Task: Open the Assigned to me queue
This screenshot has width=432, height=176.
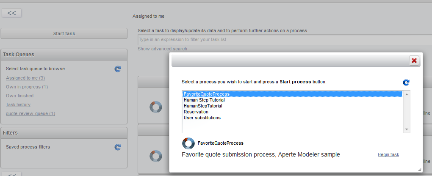Action: [25, 78]
